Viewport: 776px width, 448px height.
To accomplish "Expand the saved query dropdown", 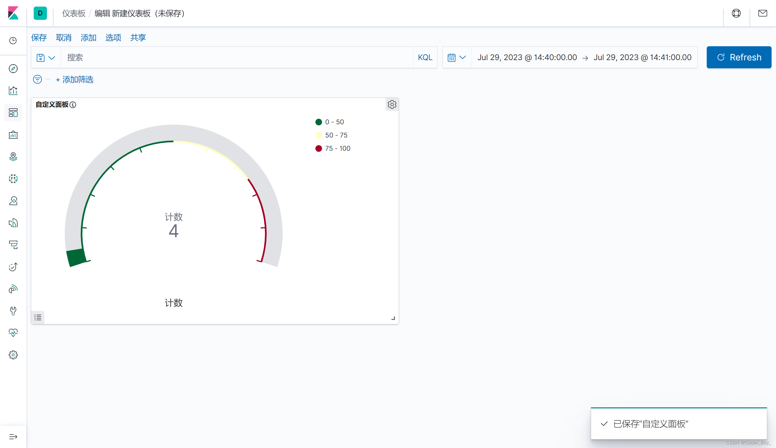I will pyautogui.click(x=46, y=58).
